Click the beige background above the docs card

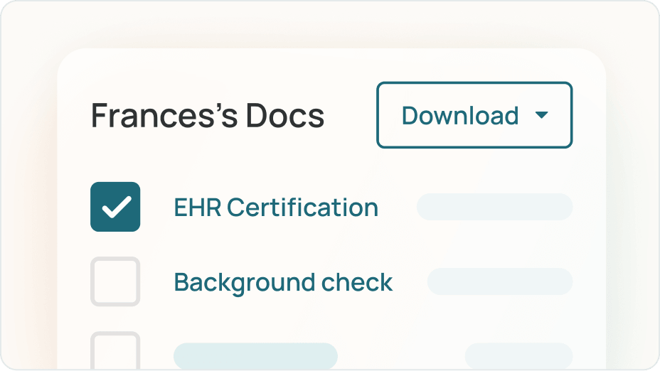(330, 25)
